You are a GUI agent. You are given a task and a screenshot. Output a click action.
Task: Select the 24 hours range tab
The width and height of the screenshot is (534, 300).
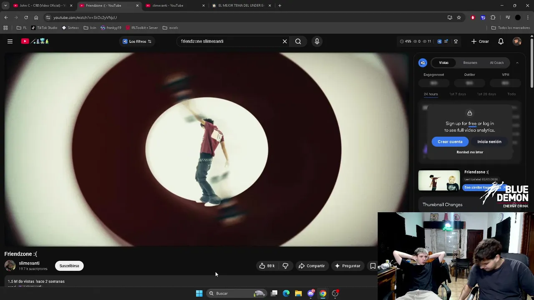click(x=431, y=94)
